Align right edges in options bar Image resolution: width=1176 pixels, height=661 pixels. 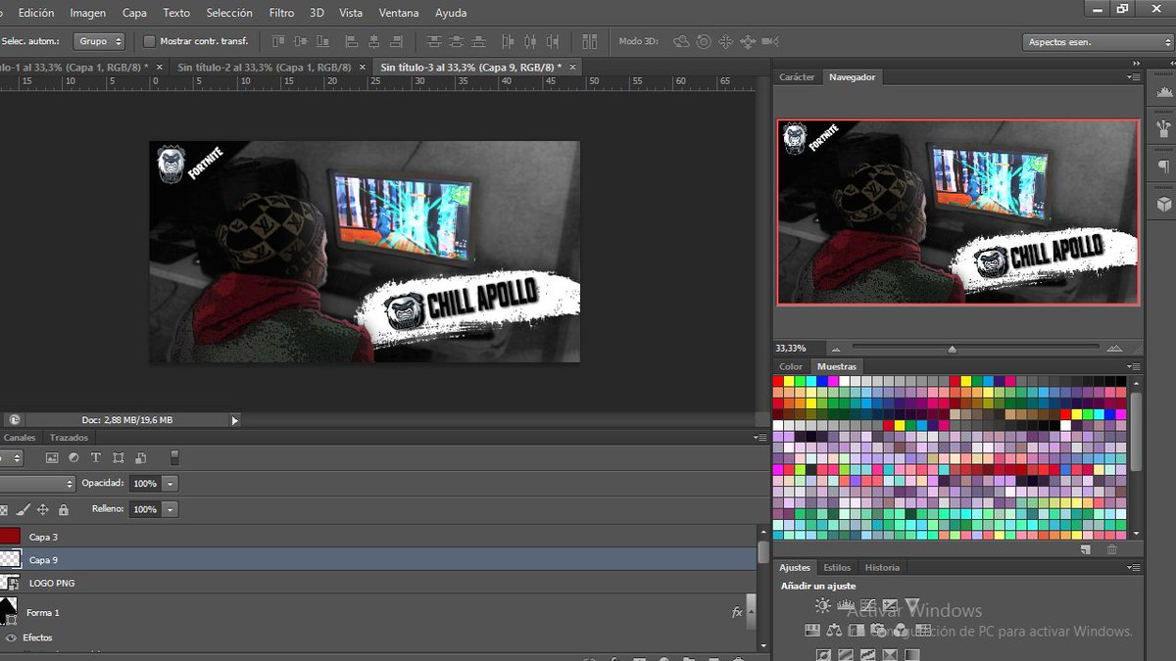396,41
